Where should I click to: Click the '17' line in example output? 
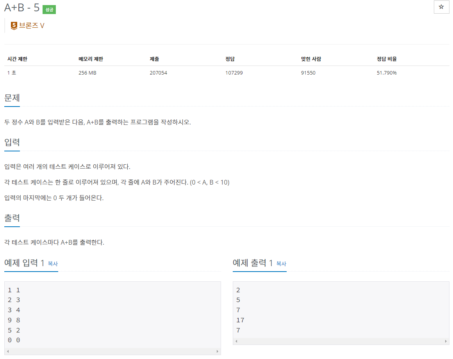pyautogui.click(x=241, y=320)
